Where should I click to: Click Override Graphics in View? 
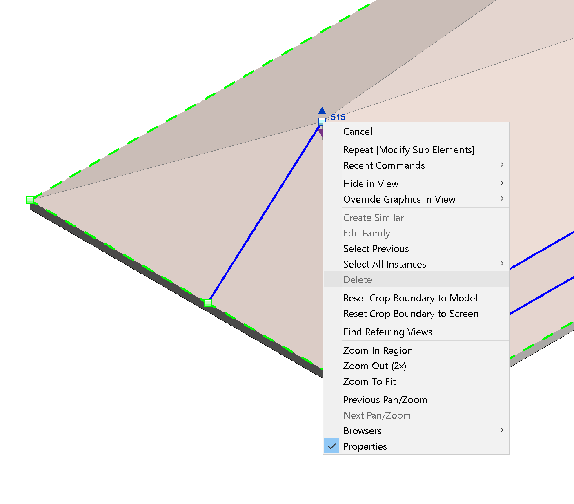pyautogui.click(x=399, y=199)
